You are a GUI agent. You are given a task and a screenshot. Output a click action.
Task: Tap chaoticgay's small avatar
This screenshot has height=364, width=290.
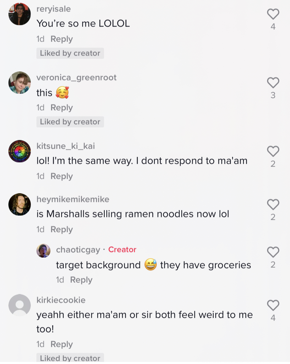(x=43, y=251)
